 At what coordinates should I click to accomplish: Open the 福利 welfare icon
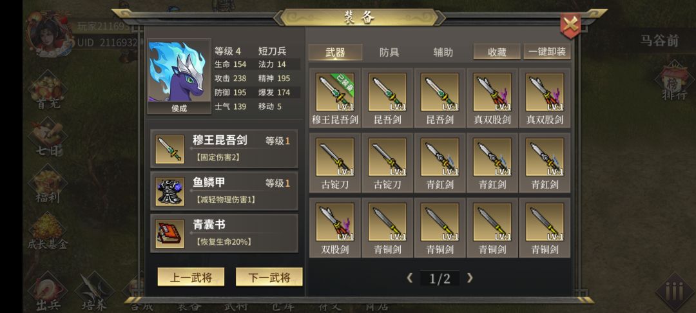[x=48, y=184]
